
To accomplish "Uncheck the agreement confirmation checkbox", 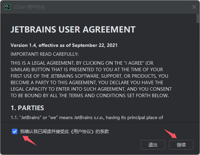I will (15, 131).
